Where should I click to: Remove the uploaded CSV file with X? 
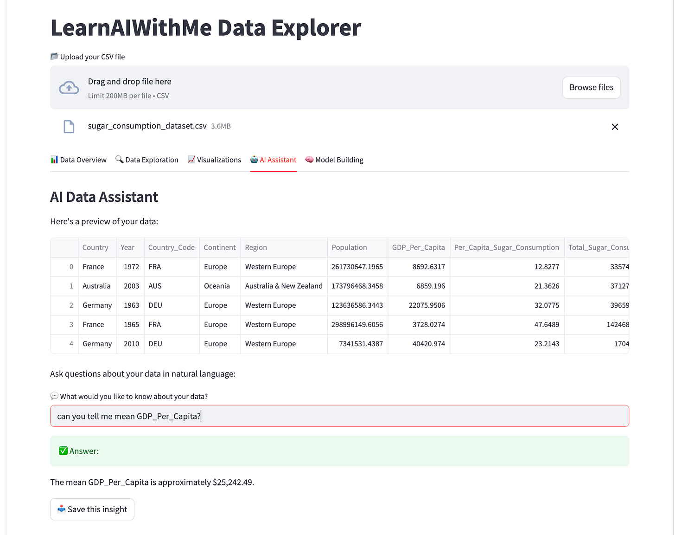tap(615, 127)
